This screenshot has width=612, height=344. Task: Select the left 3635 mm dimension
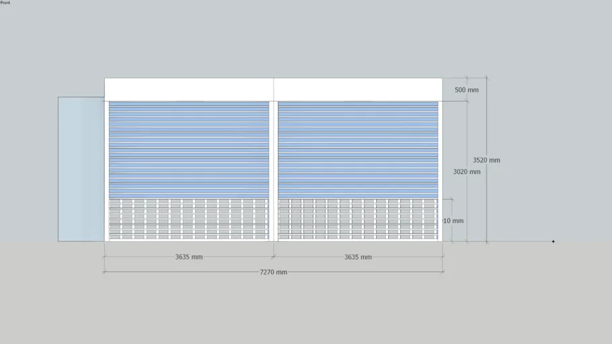[189, 257]
